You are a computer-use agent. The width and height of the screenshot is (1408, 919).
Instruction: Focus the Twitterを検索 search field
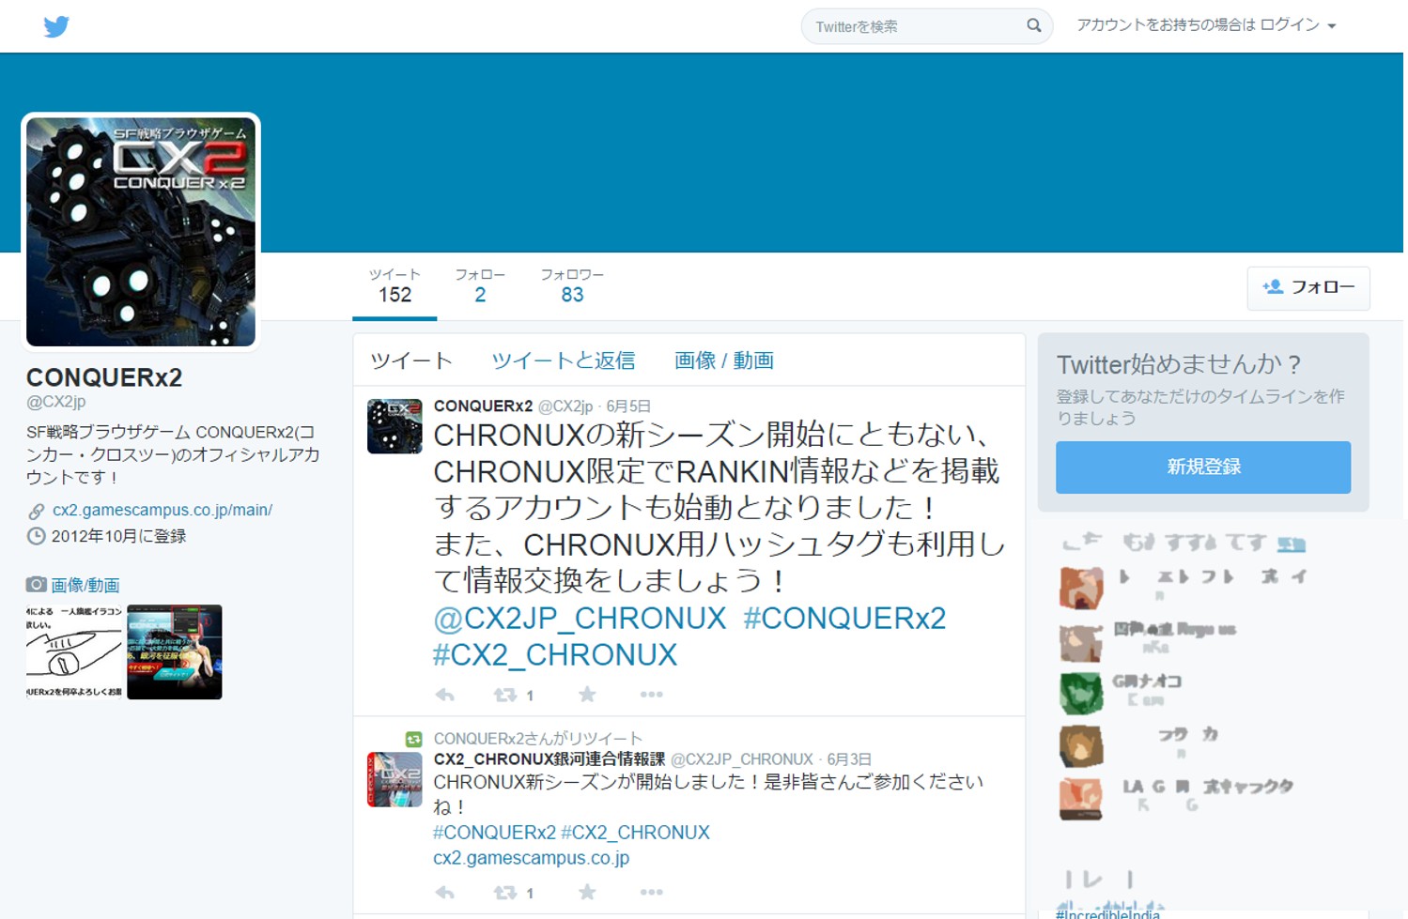[x=926, y=26]
